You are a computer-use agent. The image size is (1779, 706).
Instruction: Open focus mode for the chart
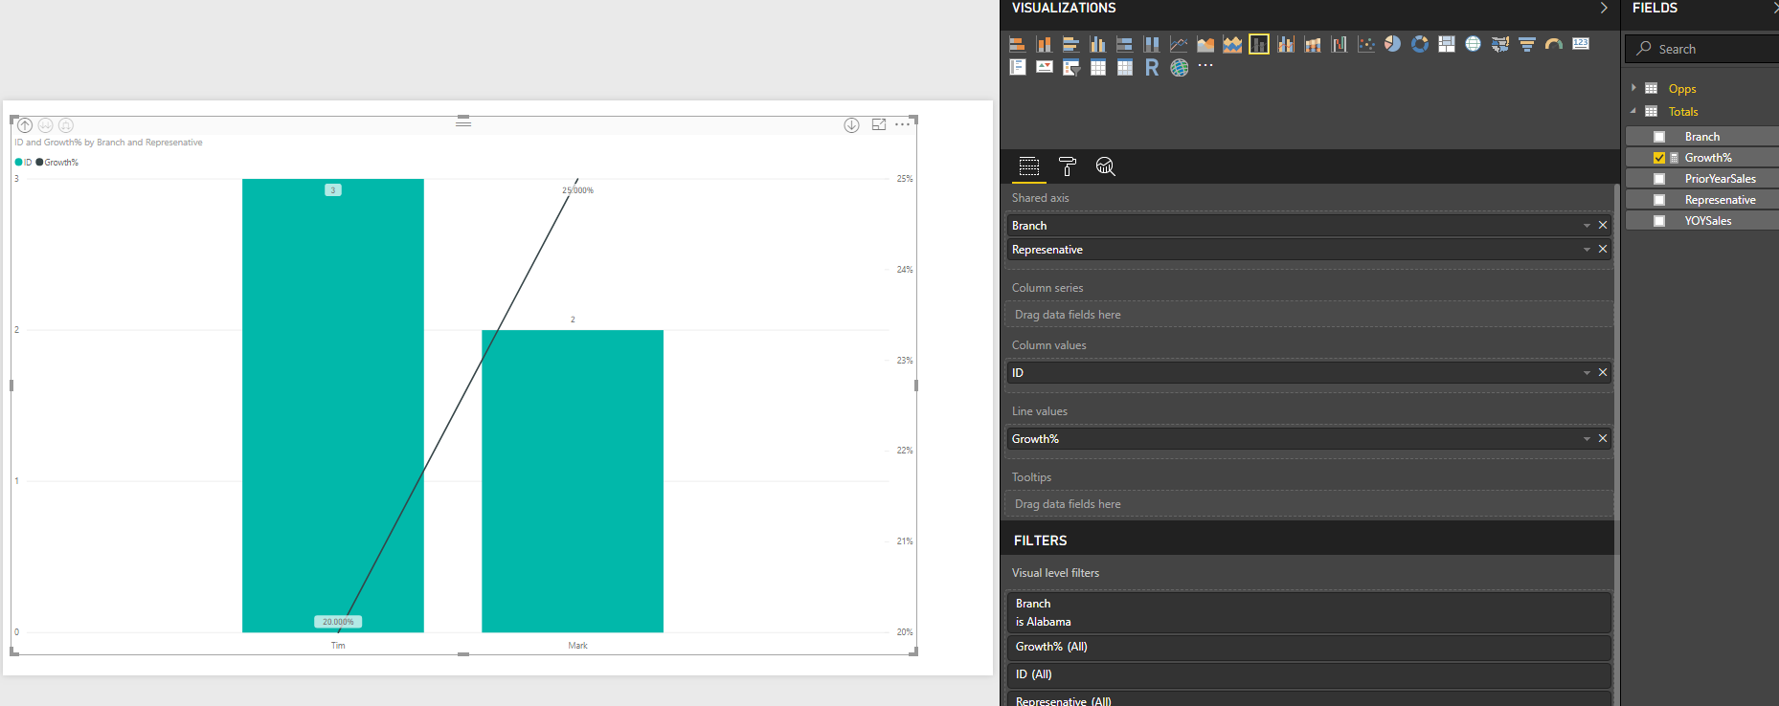[879, 125]
